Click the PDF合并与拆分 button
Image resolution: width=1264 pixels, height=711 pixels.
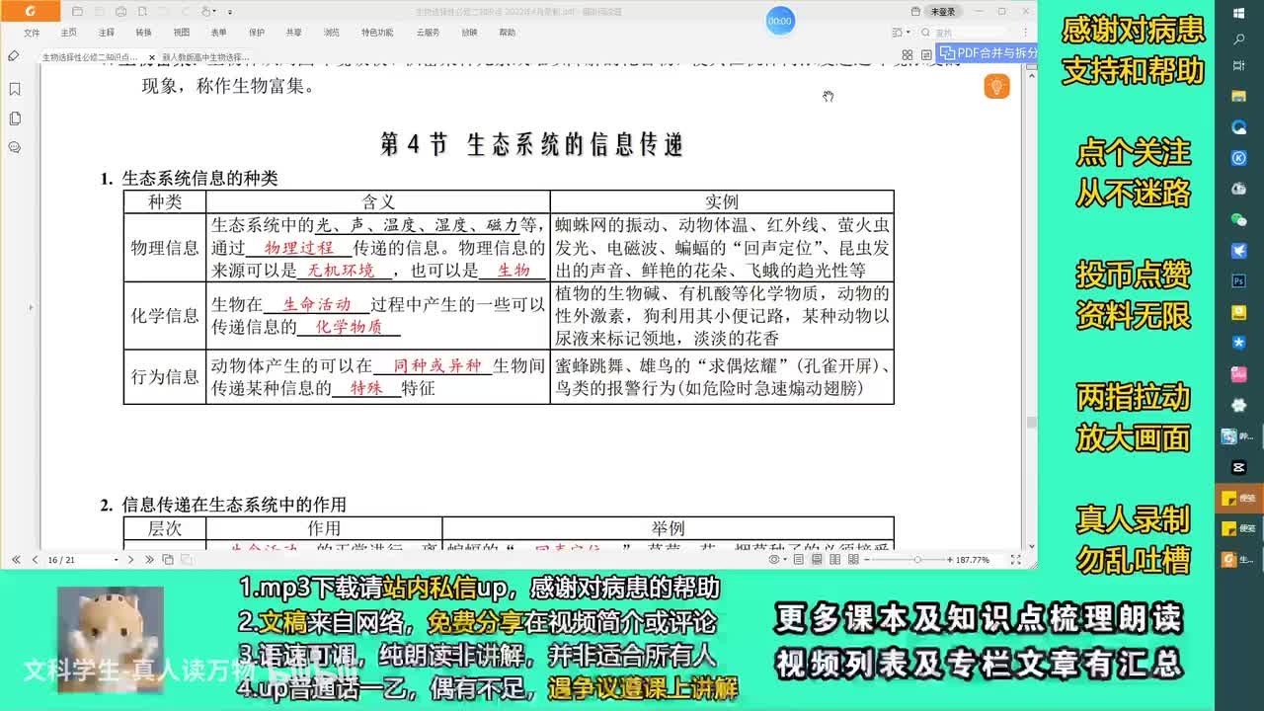(x=988, y=52)
